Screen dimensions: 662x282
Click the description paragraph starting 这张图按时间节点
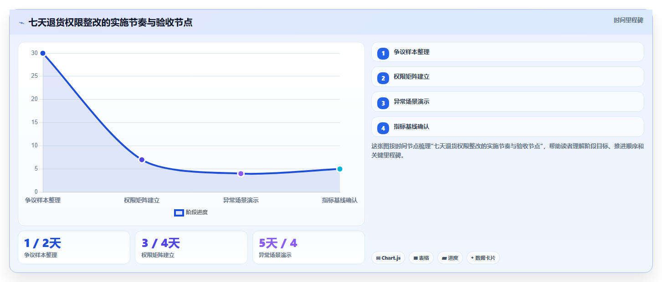(508, 151)
